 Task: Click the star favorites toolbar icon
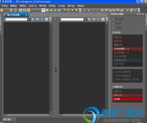[x=20, y=10]
